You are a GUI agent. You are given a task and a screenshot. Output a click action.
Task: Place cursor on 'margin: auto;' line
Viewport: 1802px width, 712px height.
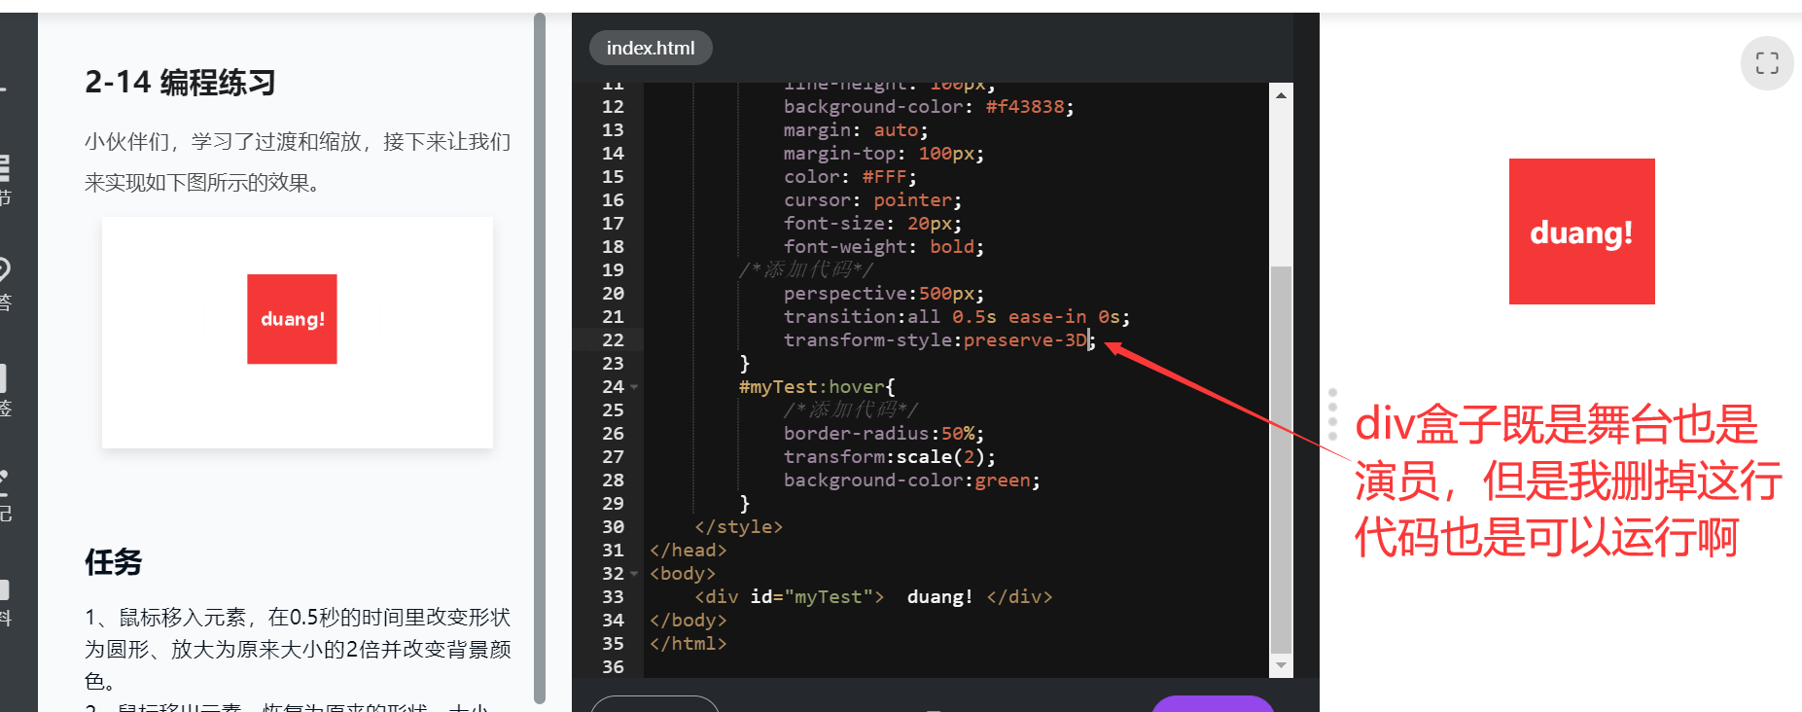[x=856, y=130]
